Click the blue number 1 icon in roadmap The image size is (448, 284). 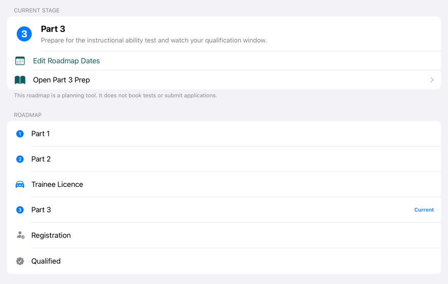pos(20,134)
